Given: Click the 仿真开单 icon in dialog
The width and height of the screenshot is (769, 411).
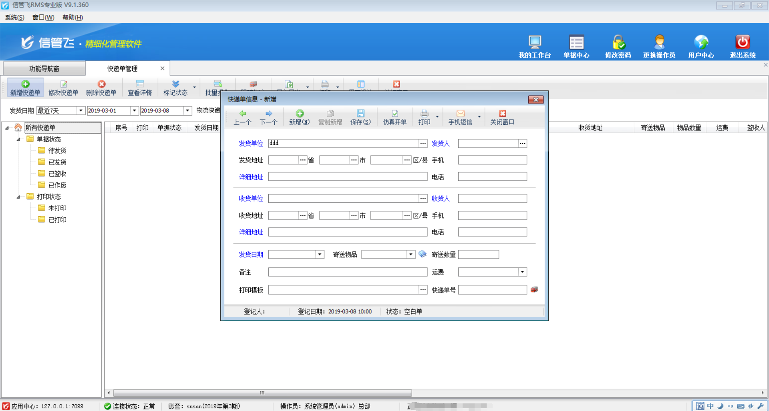Looking at the screenshot, I should 395,114.
